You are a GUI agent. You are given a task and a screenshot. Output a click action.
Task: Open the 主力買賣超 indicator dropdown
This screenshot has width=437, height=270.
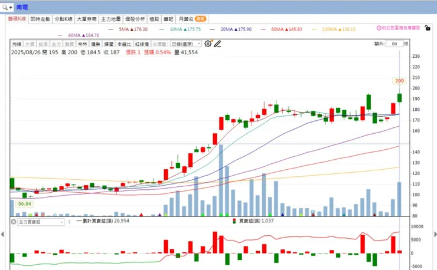tap(41, 222)
